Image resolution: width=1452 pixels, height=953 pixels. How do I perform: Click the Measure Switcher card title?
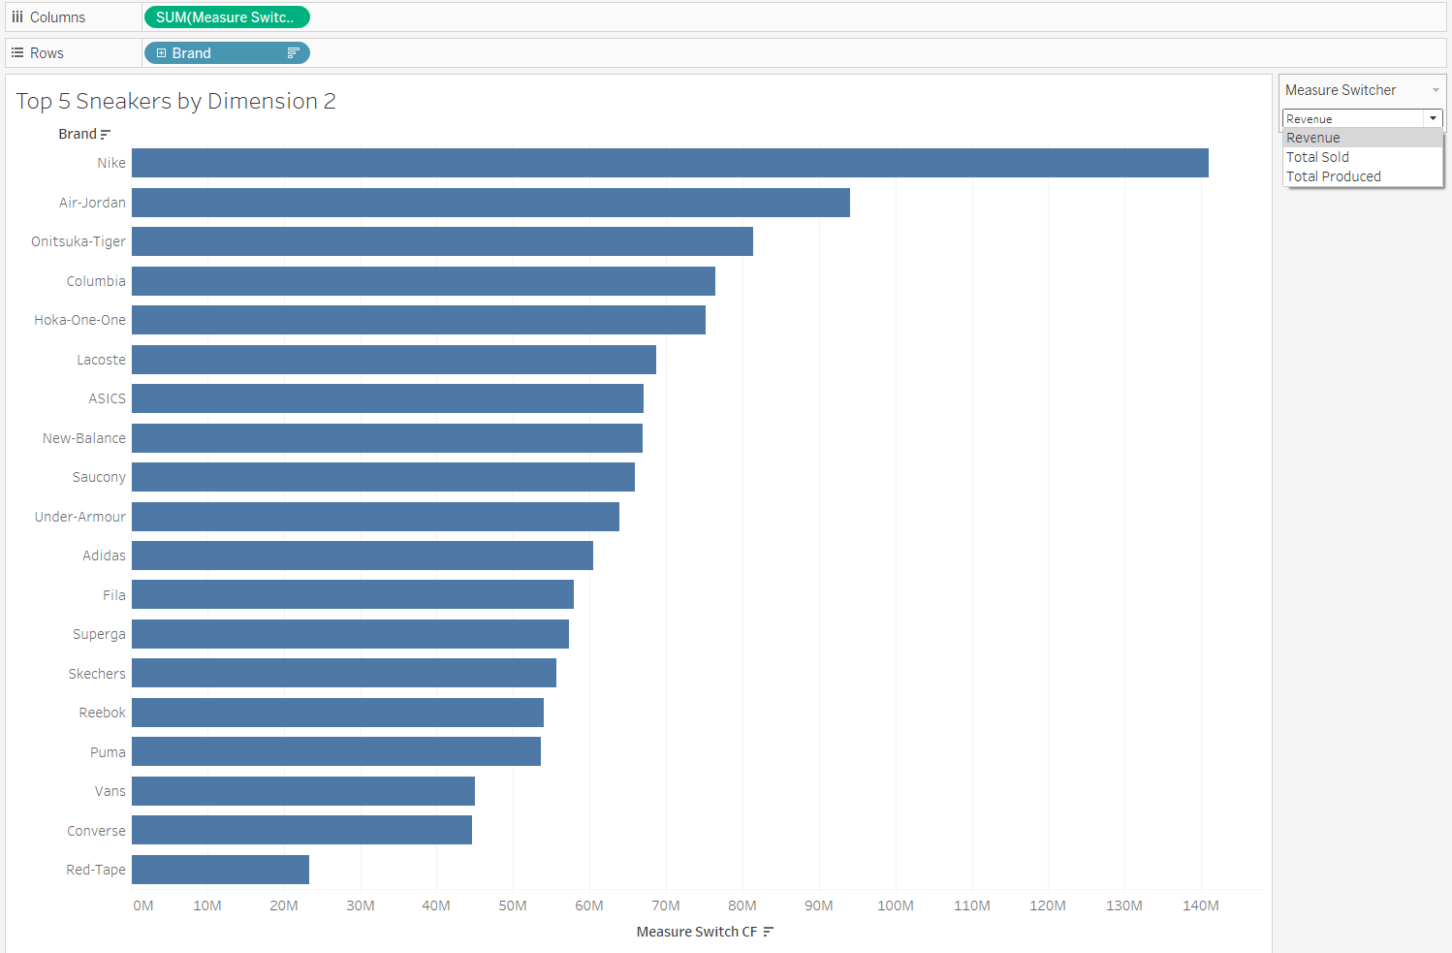[x=1341, y=90]
